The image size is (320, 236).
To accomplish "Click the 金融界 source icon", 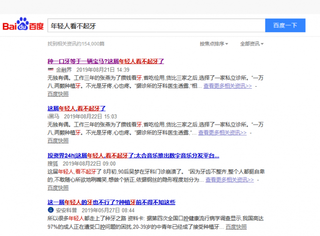I will point(50,70).
